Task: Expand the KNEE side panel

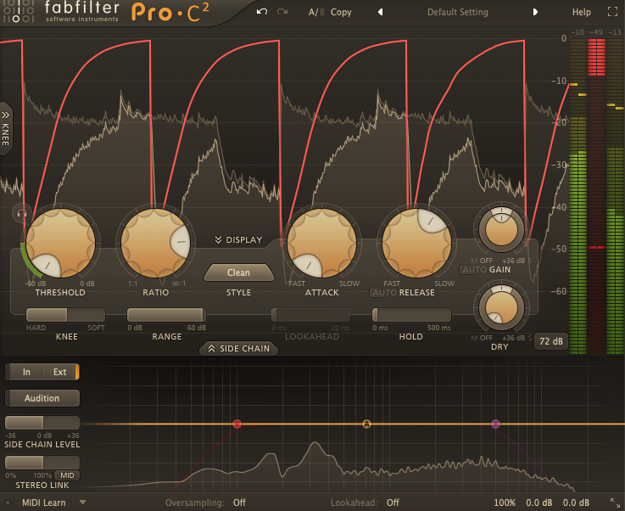Action: coord(5,128)
